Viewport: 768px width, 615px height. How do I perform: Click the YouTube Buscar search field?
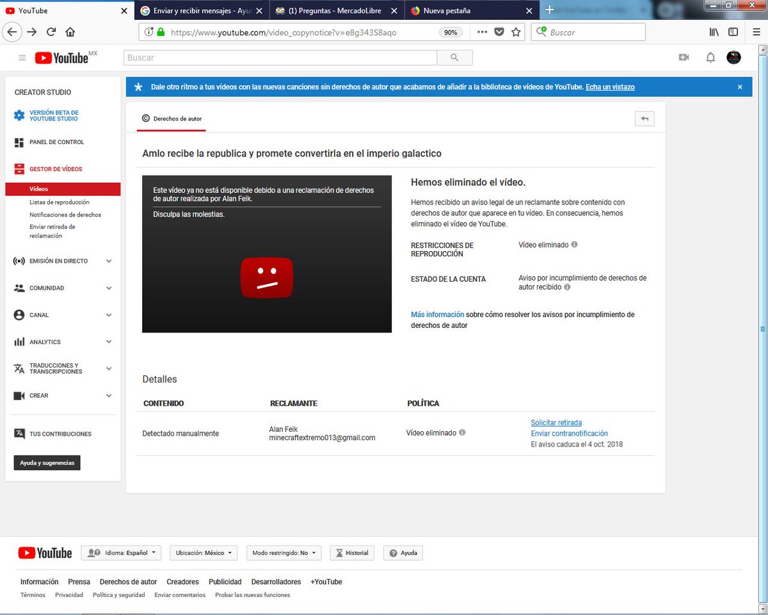pyautogui.click(x=280, y=58)
